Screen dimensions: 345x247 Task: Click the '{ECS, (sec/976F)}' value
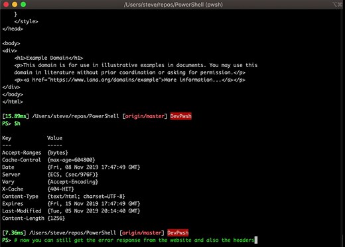[73, 175]
